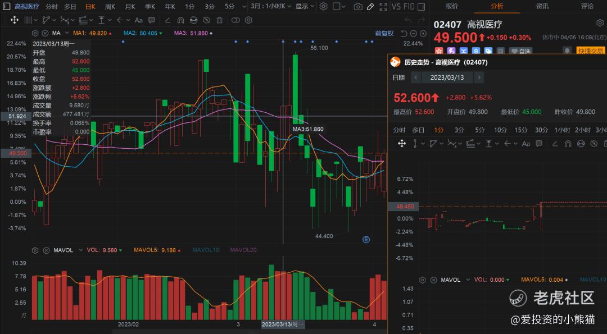Select the move/pan crosshair tool in main chart

click(14, 20)
